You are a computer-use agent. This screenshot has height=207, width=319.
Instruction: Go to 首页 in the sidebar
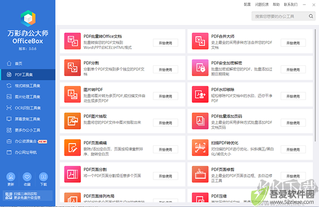28,63
